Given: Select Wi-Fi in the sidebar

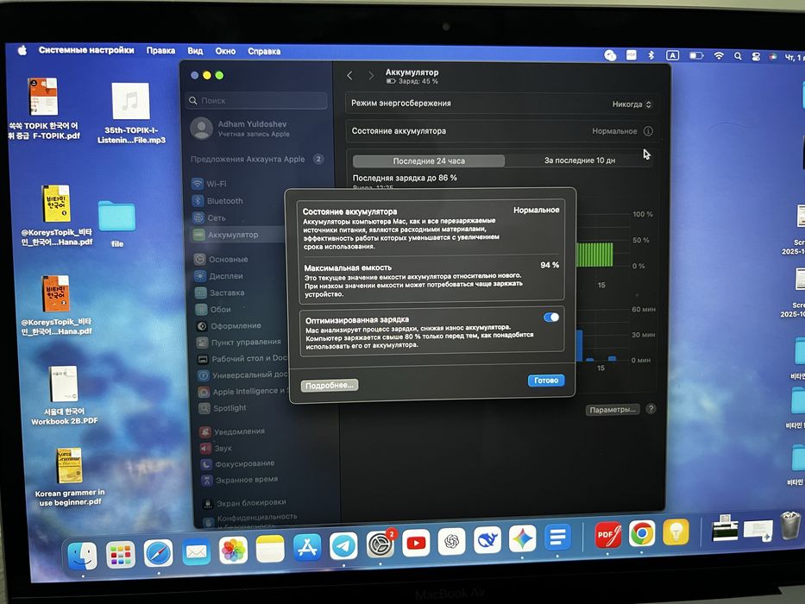Looking at the screenshot, I should click(209, 183).
